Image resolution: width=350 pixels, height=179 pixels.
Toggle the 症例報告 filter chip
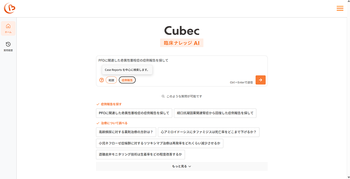[x=127, y=80]
